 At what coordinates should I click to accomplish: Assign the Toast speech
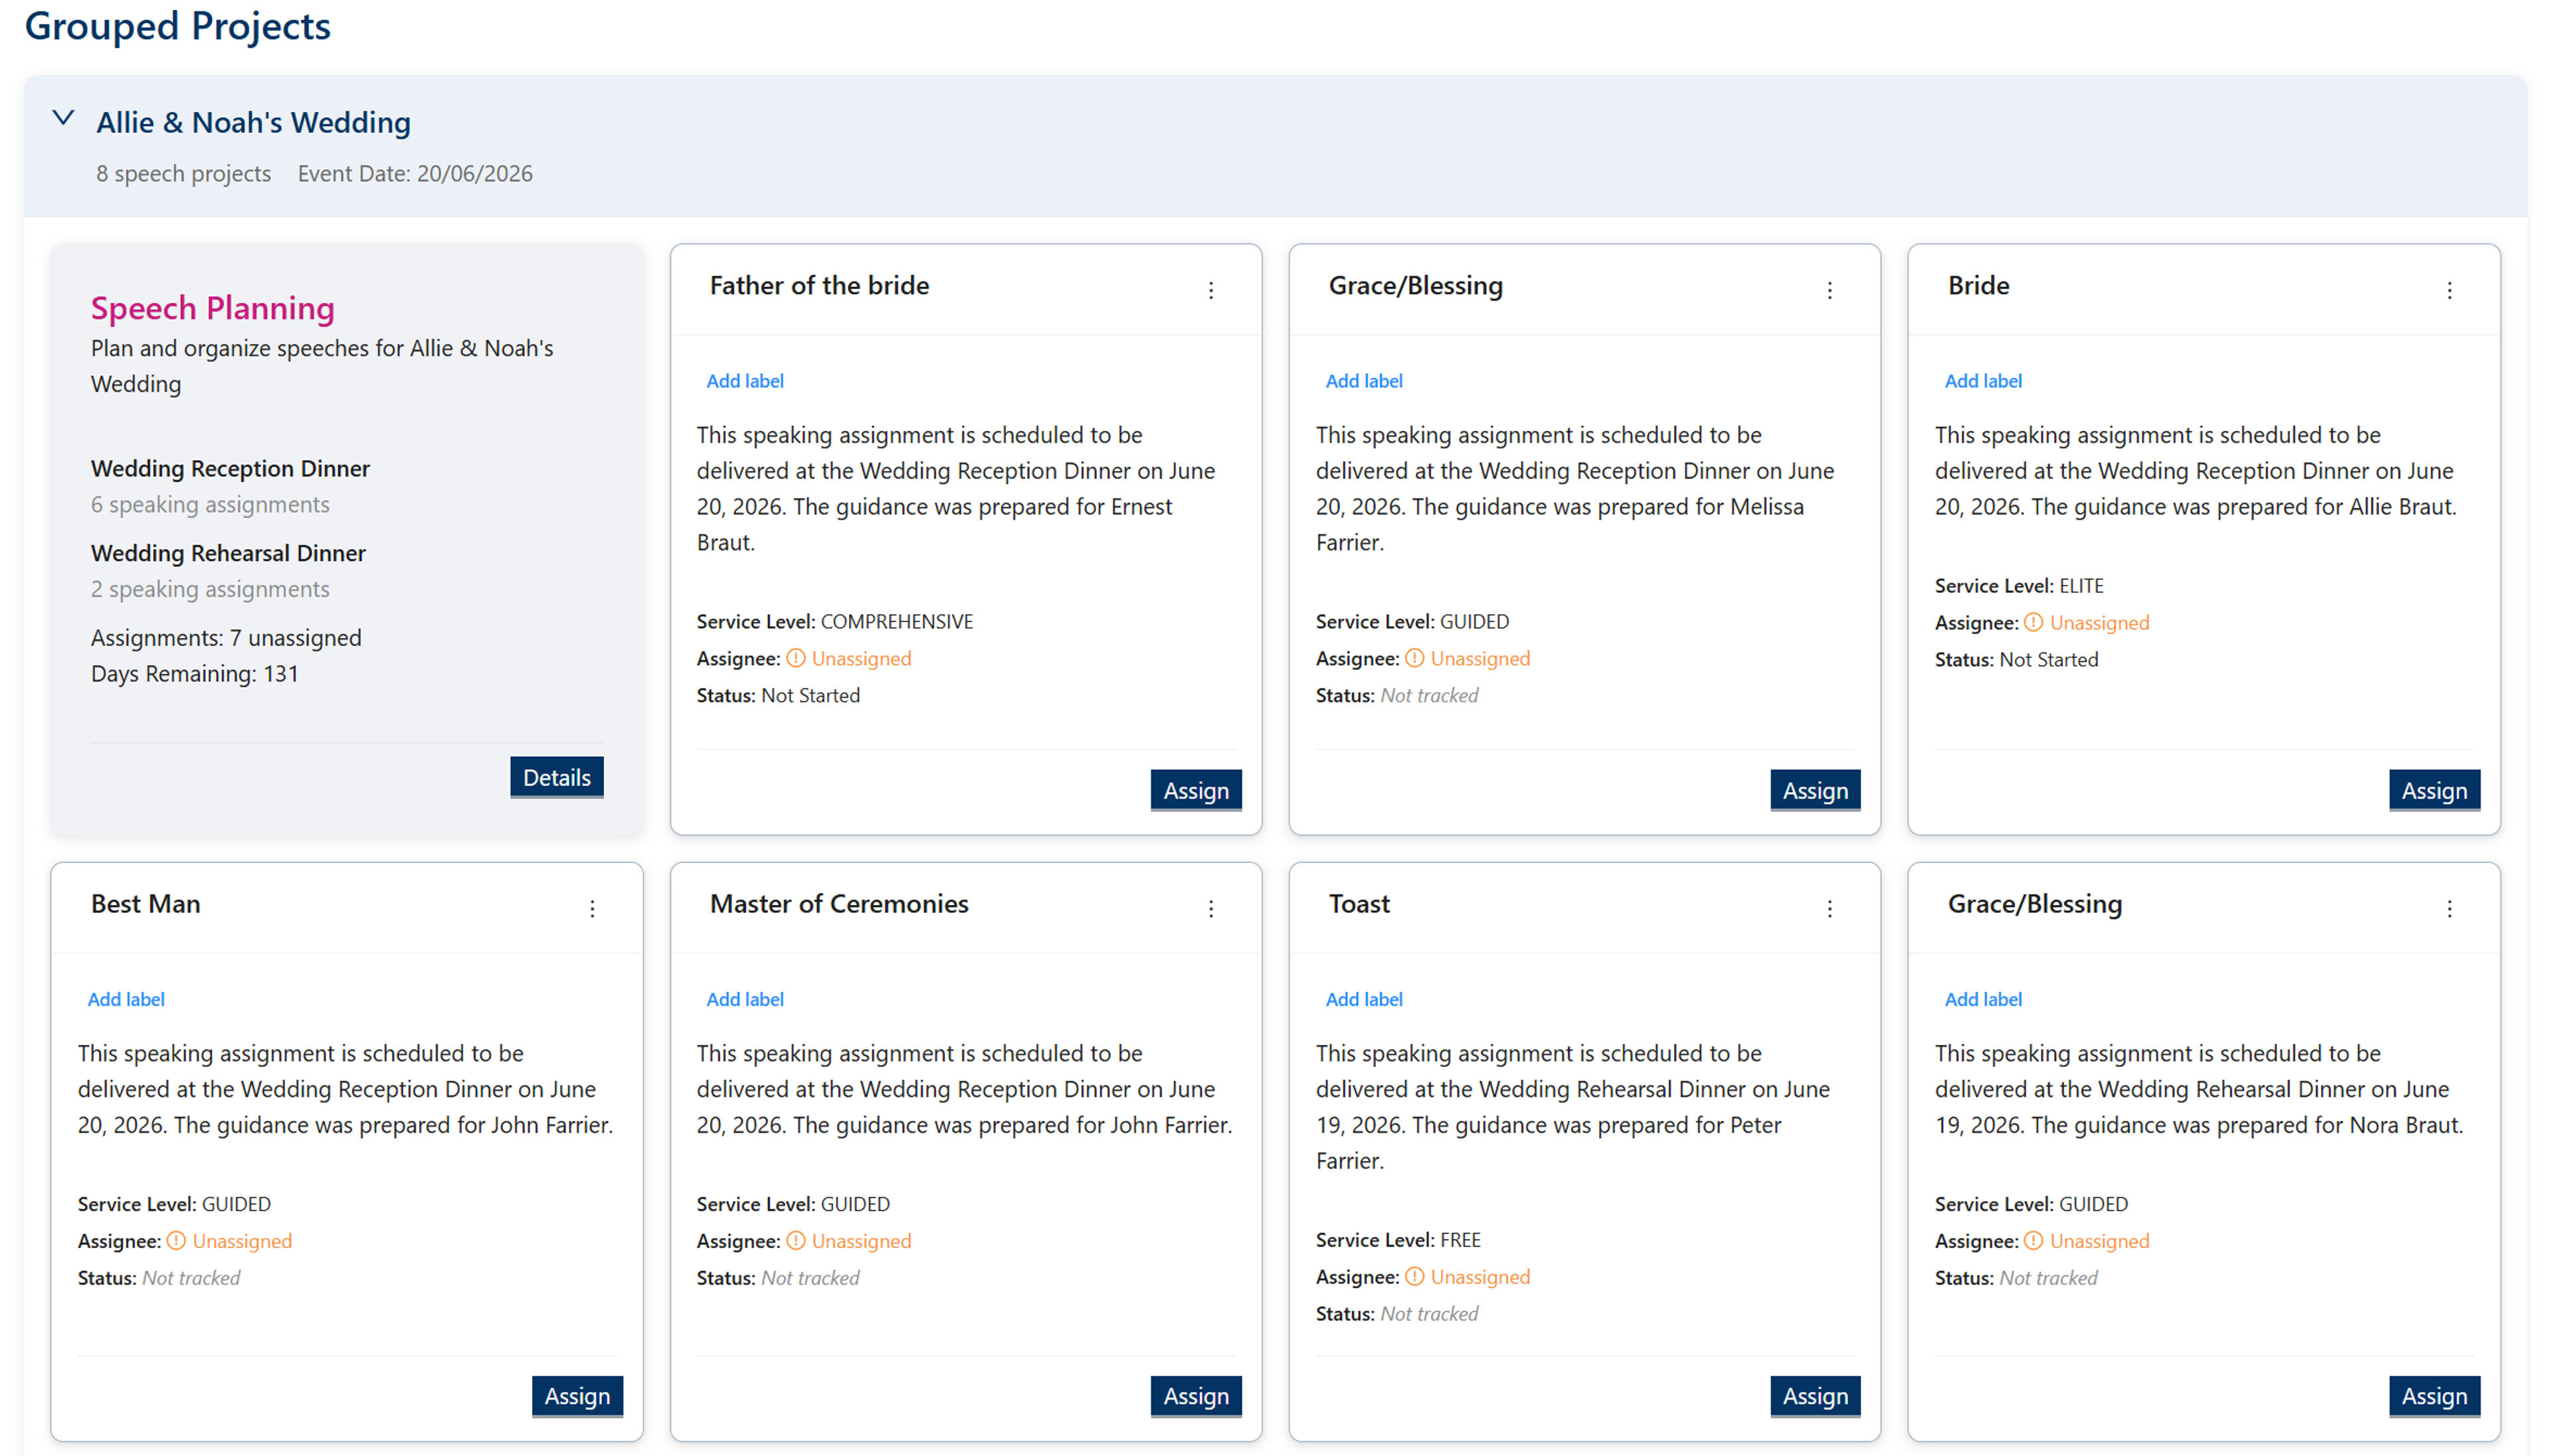(1815, 1395)
